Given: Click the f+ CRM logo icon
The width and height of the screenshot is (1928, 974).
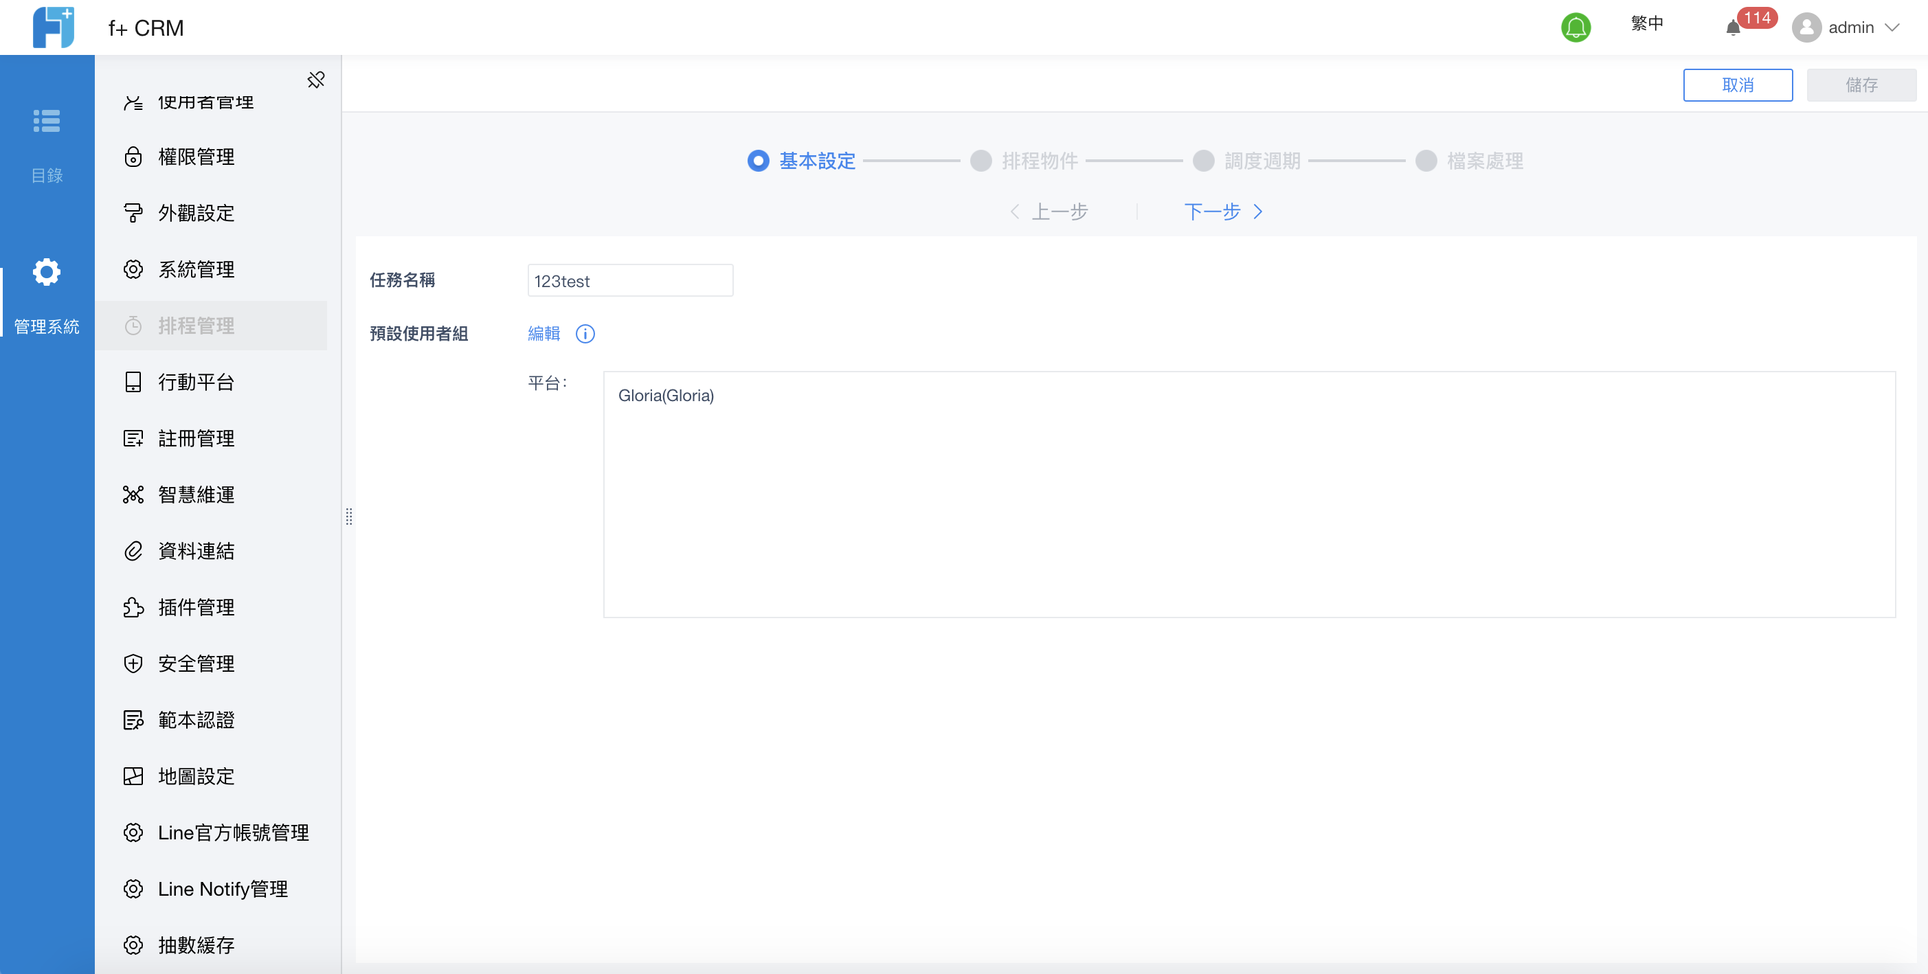Looking at the screenshot, I should (54, 27).
